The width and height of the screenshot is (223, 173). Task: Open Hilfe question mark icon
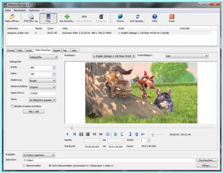tap(154, 17)
